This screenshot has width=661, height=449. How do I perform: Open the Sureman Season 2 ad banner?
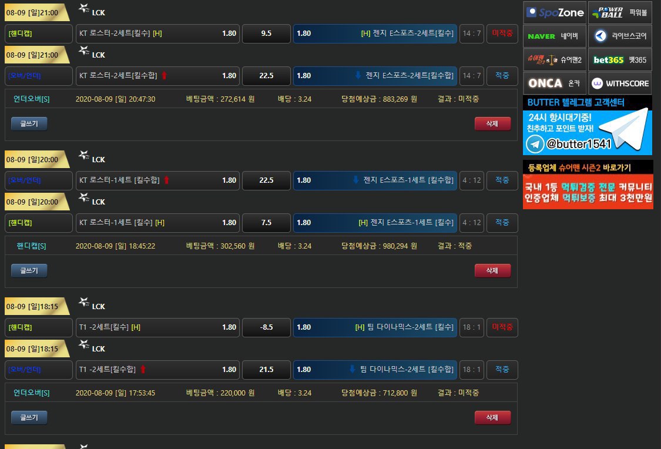(x=588, y=185)
